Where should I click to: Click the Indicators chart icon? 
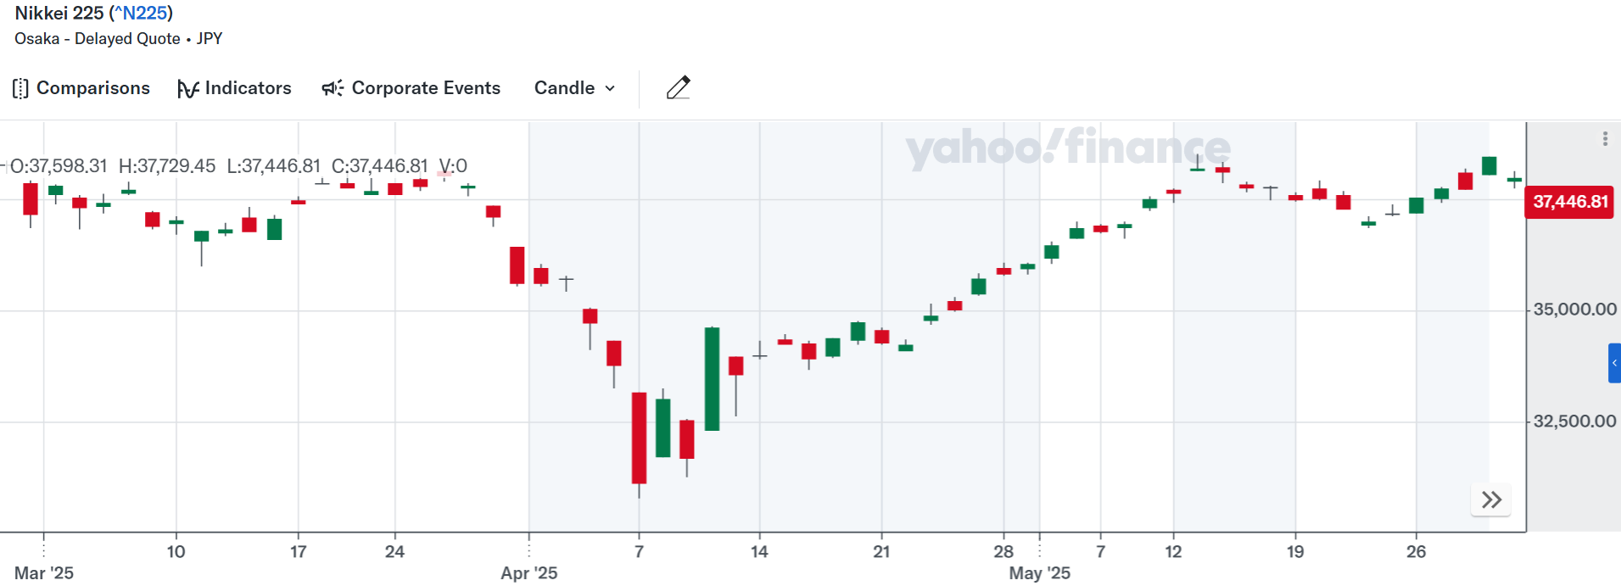click(x=187, y=88)
